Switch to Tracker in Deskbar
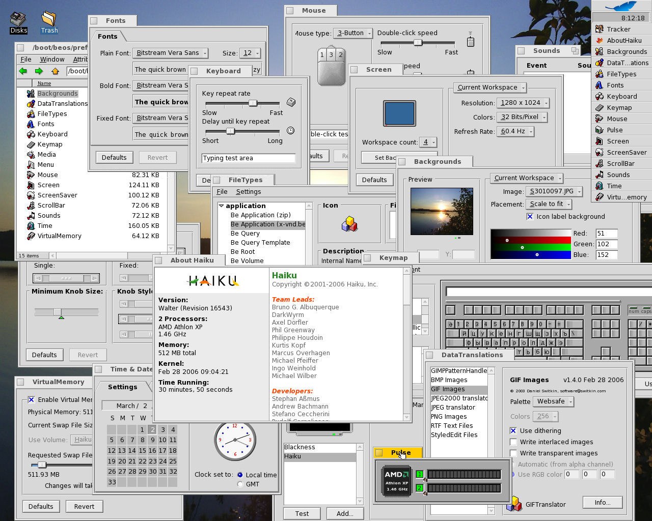 621,29
